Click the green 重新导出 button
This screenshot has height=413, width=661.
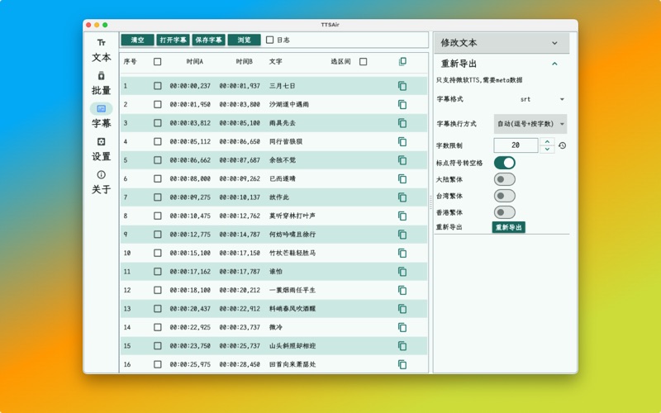(508, 228)
